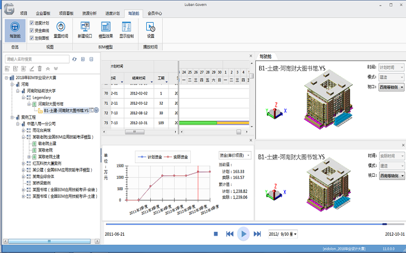The height and width of the screenshot is (253, 406).
Task: Toggle 实际资金 series in chart legend
Action: [x=176, y=157]
